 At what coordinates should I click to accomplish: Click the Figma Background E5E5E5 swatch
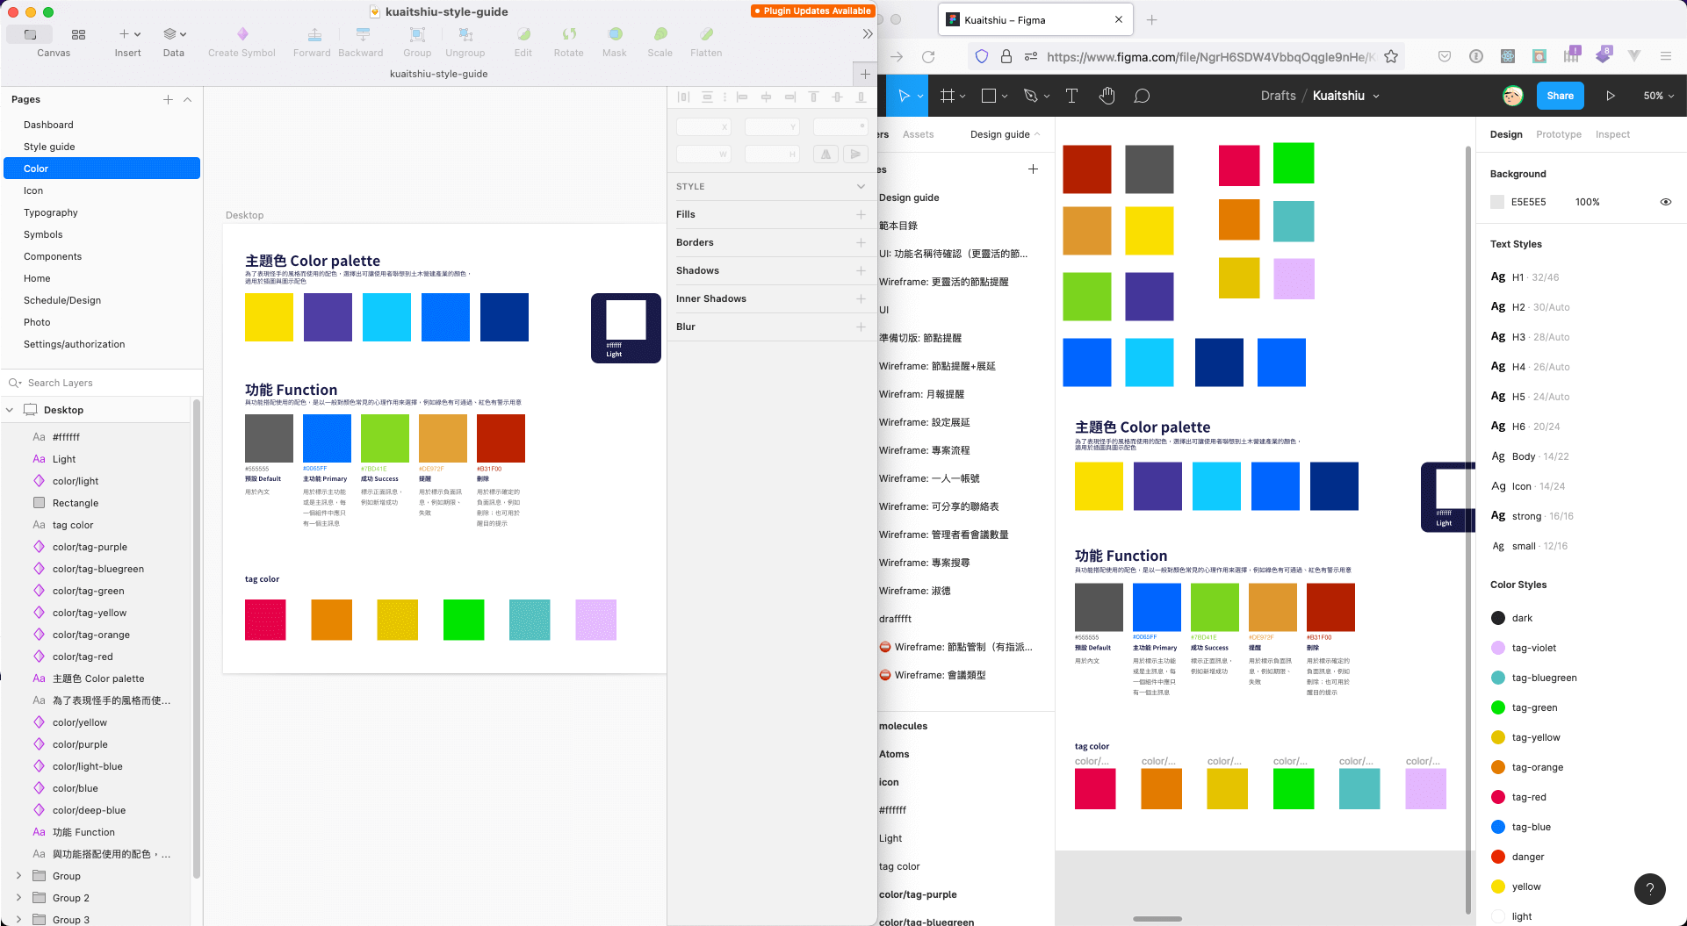tap(1497, 202)
